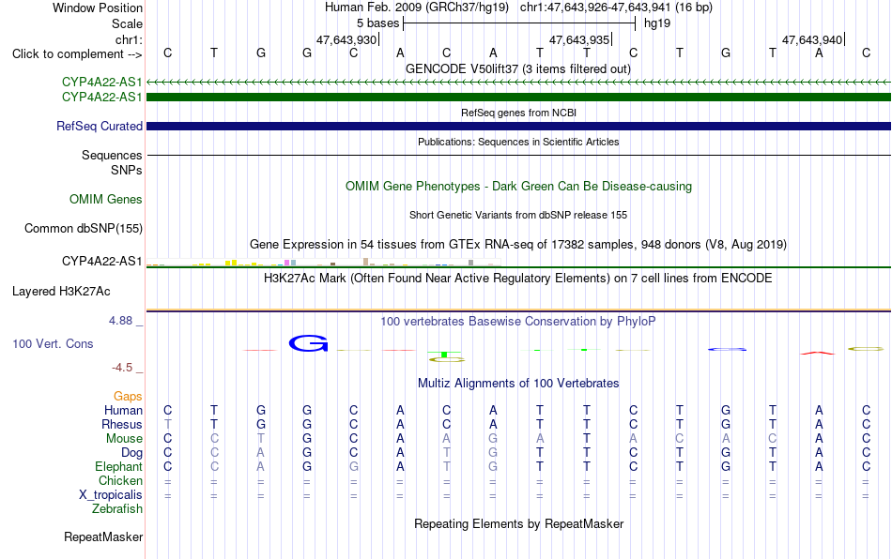
Task: Select the Dog alignment row label
Action: [x=131, y=453]
